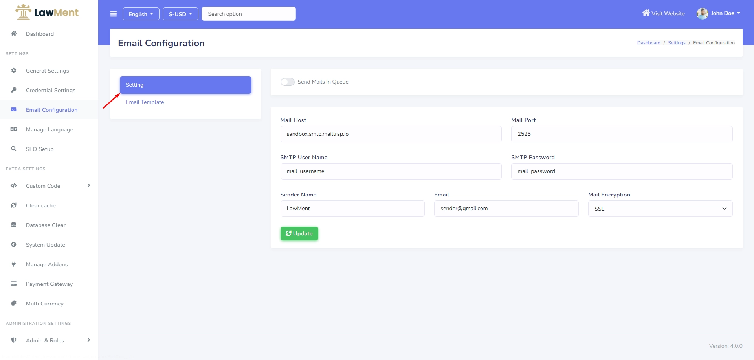The width and height of the screenshot is (754, 360).
Task: Click the Admin & Roles shield icon
Action: pos(14,340)
